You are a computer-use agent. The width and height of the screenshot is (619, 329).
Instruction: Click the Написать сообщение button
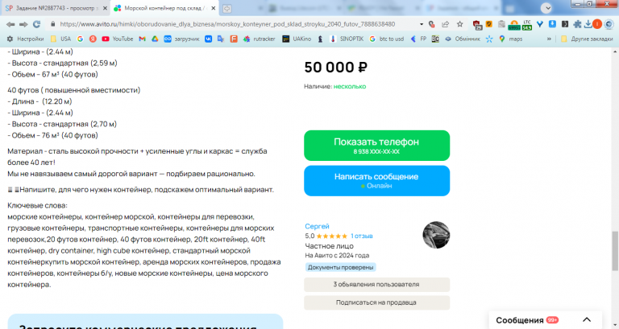tap(376, 181)
